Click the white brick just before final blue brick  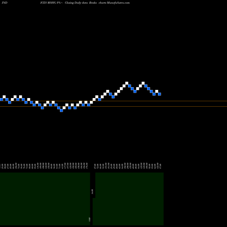point(157,91)
